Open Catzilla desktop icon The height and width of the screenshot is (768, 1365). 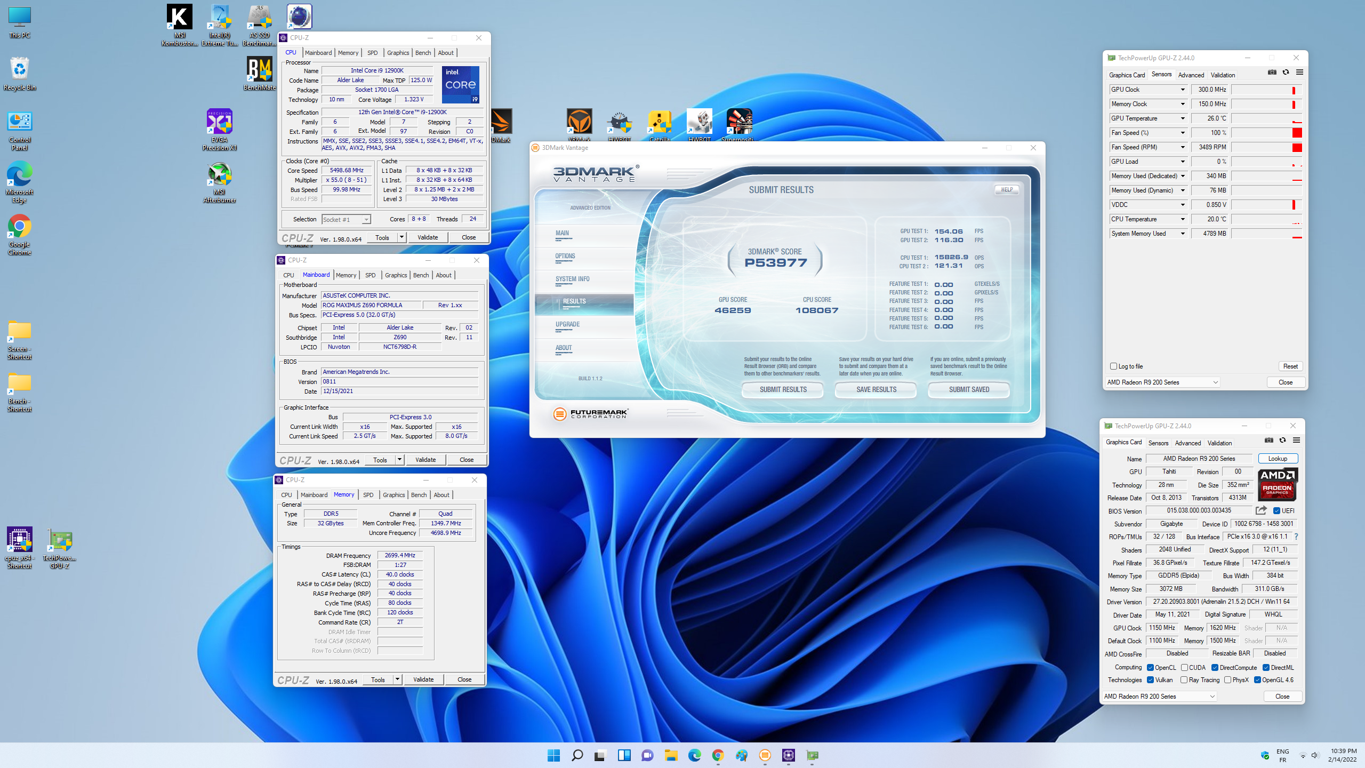(x=660, y=126)
